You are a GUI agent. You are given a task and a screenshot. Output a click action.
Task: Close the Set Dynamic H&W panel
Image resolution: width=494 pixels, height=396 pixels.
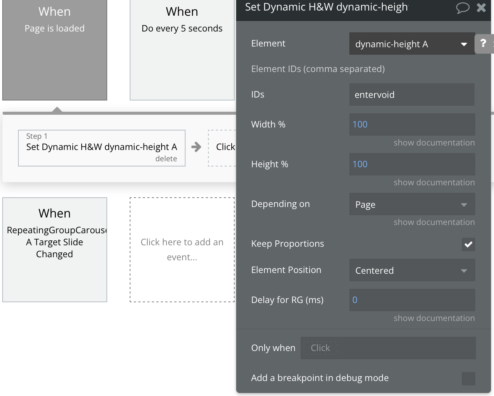tap(481, 7)
